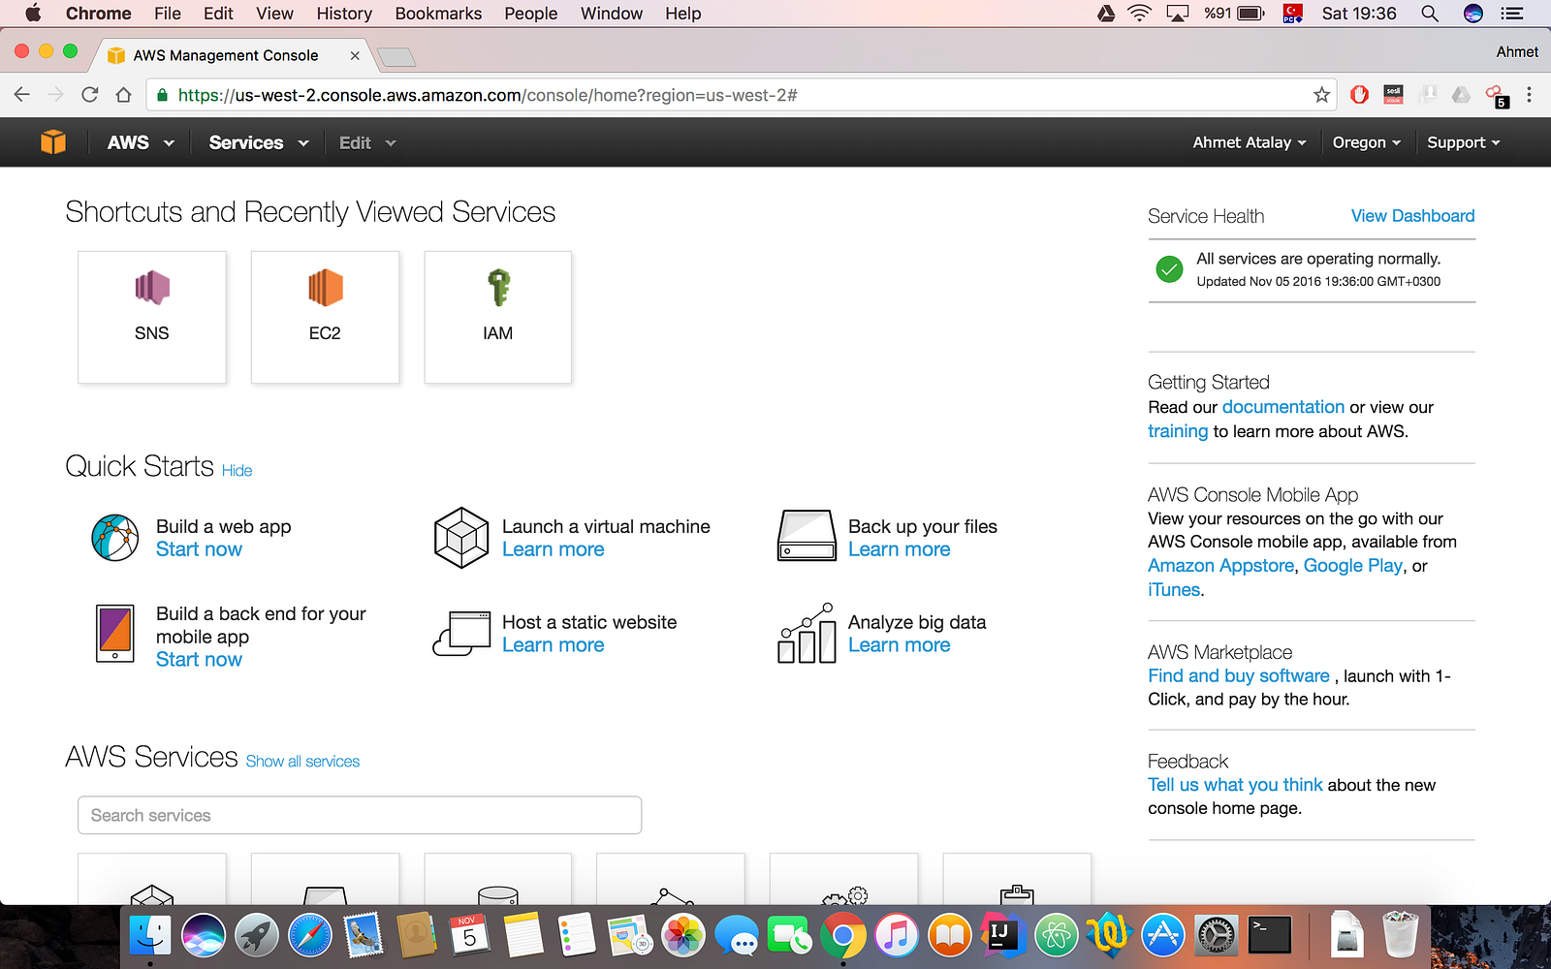Open the History menu
The image size is (1551, 969).
click(344, 14)
